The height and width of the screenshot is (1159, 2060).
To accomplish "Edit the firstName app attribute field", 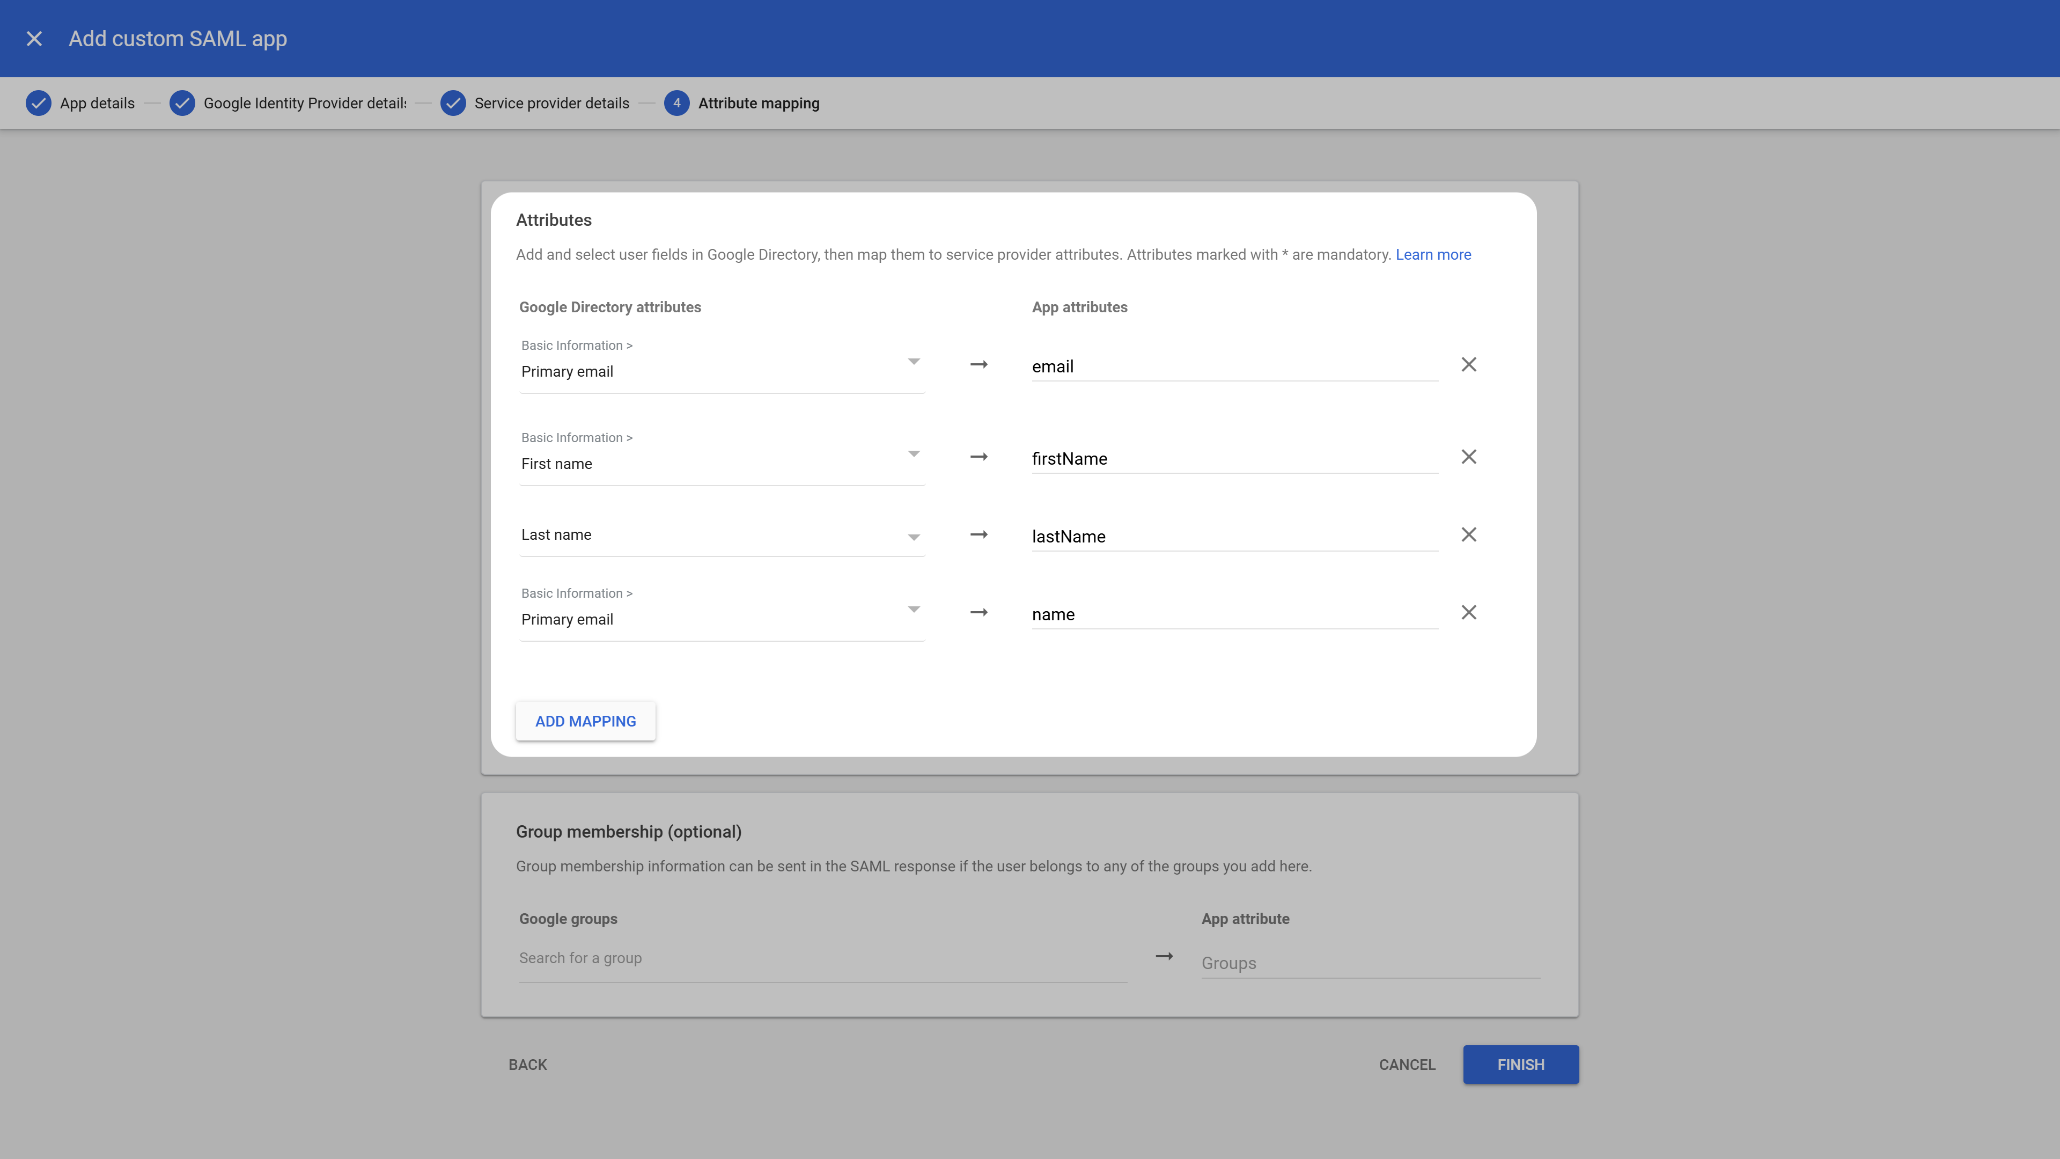I will tap(1234, 458).
